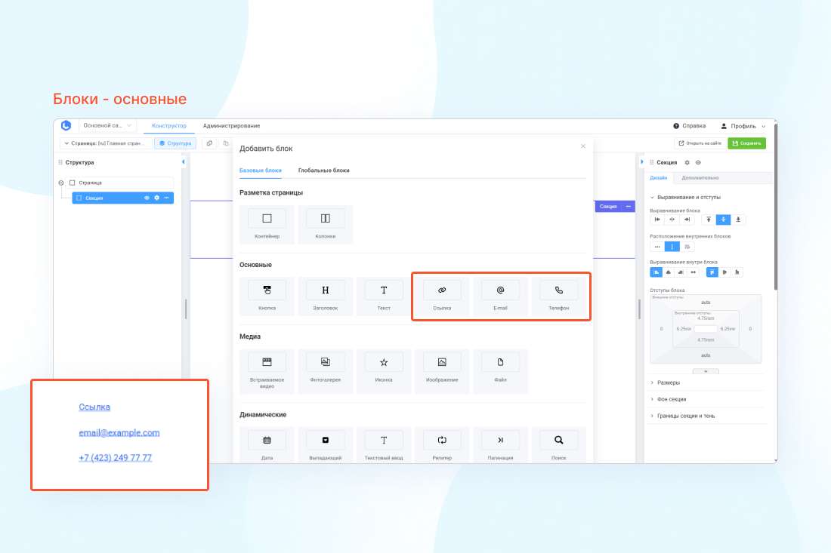
Task: Add an E-mail block
Action: tap(500, 296)
